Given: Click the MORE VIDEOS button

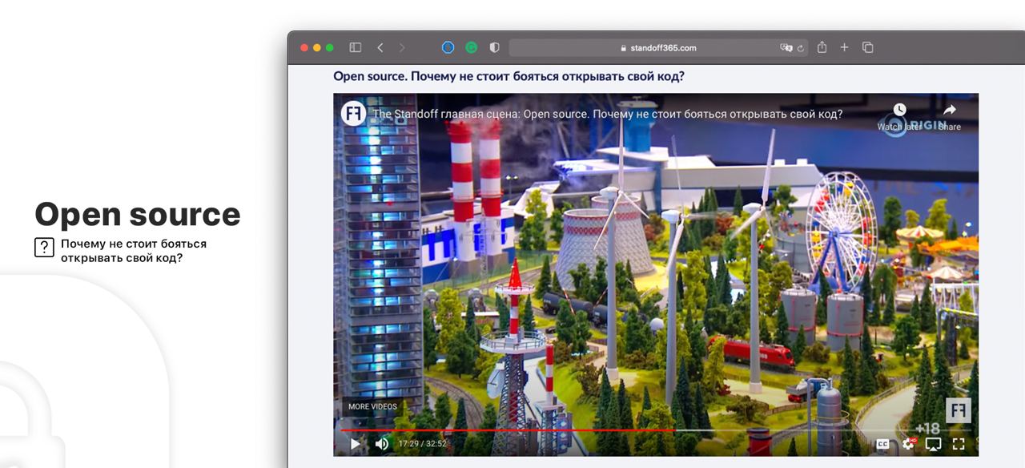Looking at the screenshot, I should (372, 406).
